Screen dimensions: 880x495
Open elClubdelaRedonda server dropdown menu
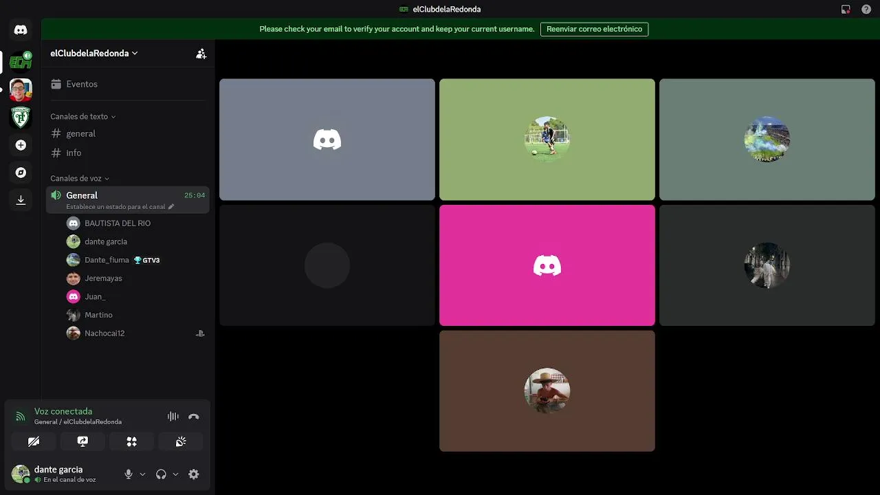tap(94, 54)
